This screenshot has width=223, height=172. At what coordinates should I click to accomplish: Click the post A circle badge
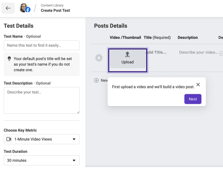99,58
